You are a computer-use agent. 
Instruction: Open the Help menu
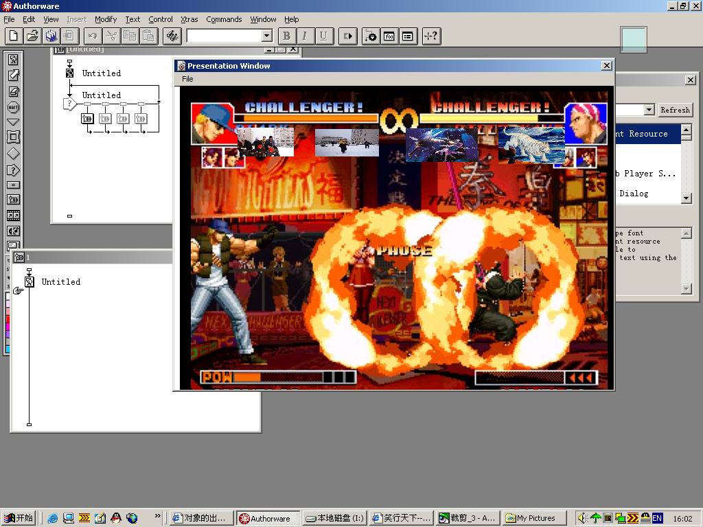[x=291, y=19]
